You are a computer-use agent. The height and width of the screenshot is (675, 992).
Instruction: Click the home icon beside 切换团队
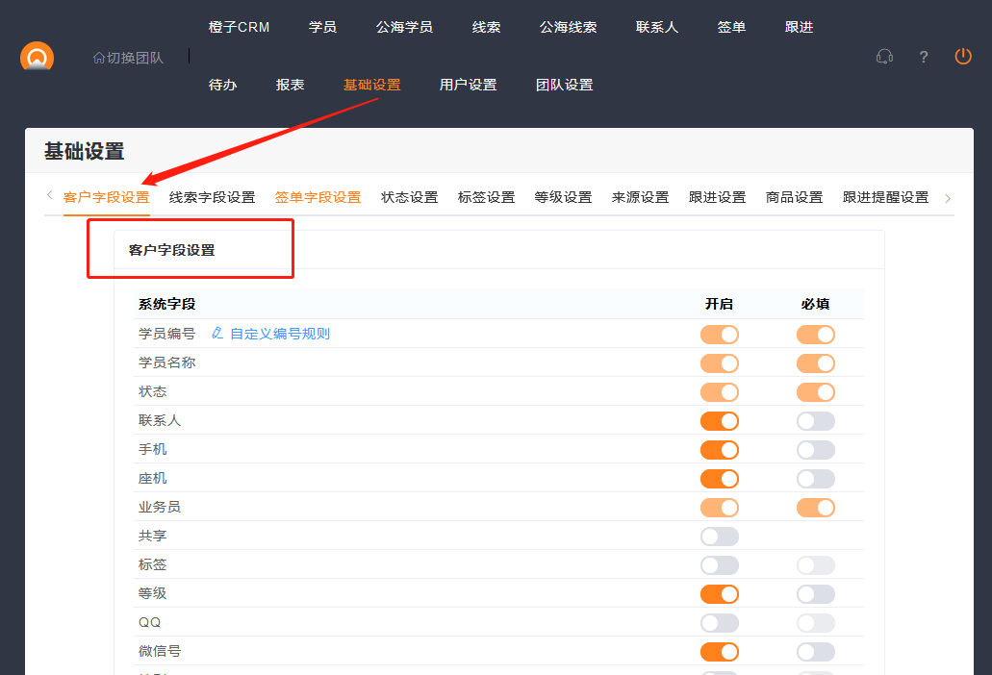pyautogui.click(x=98, y=58)
